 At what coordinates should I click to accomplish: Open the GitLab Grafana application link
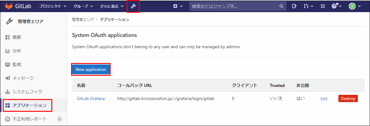tap(91, 99)
